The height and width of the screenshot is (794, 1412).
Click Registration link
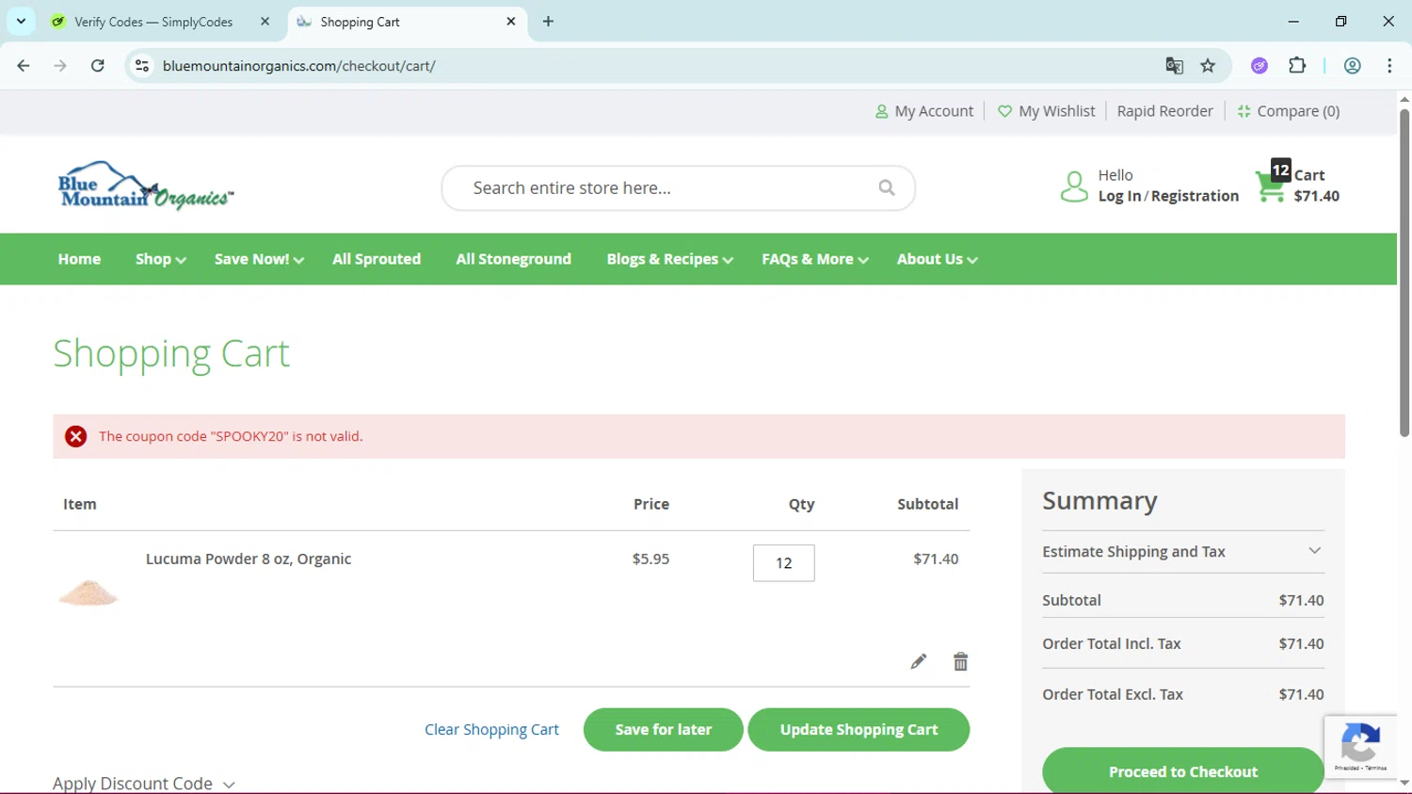[1195, 196]
